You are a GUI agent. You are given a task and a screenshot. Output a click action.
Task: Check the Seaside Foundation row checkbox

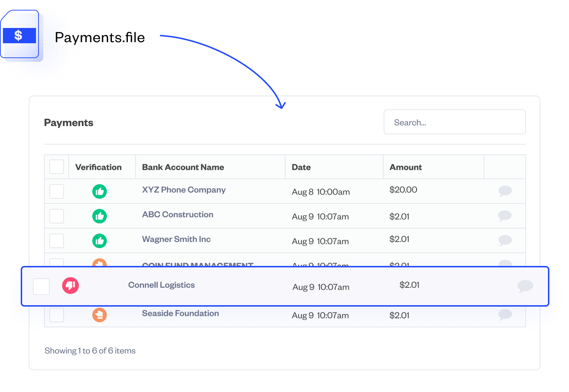pyautogui.click(x=57, y=315)
